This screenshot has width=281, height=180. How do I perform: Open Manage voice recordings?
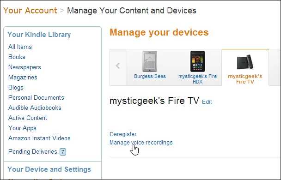[x=141, y=143]
